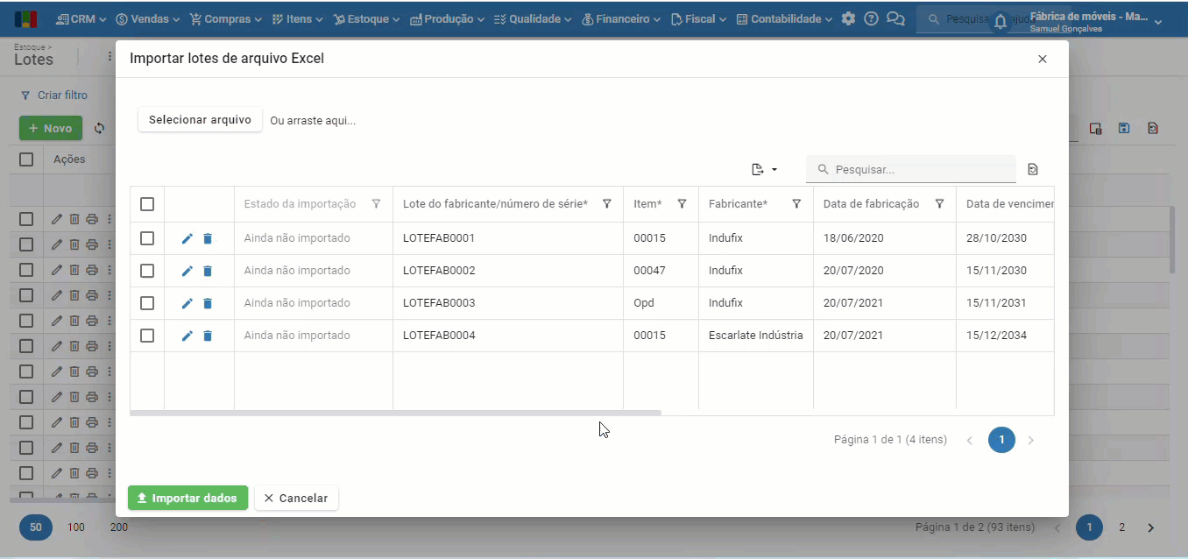Click the Pesquisar search field in dialog
The width and height of the screenshot is (1188, 559).
pyautogui.click(x=911, y=169)
